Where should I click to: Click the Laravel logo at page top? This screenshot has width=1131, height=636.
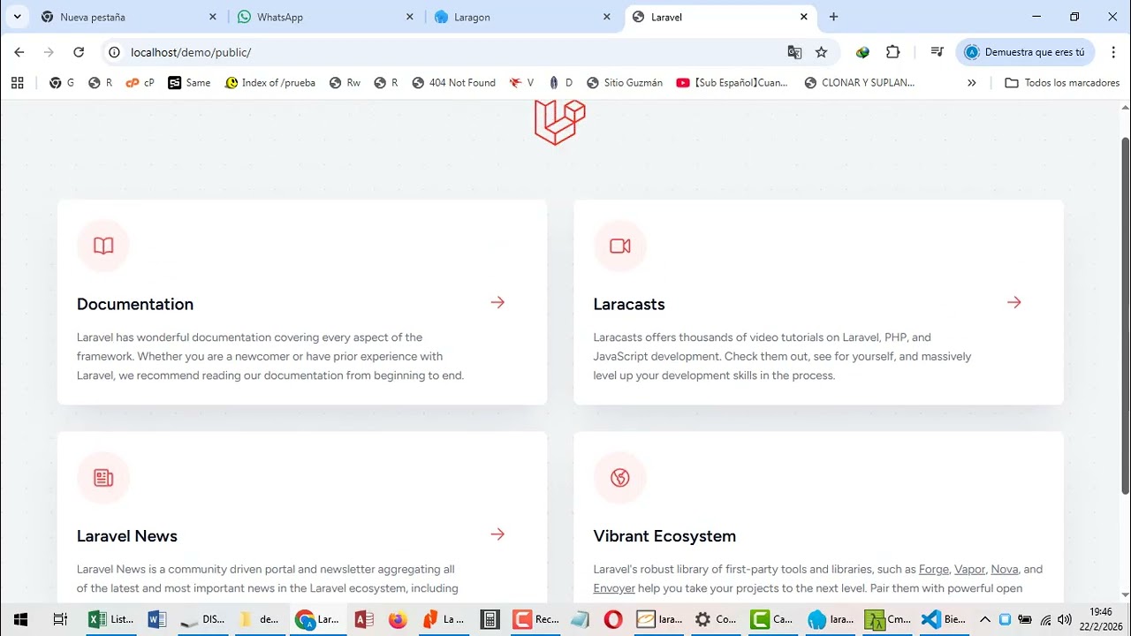coord(560,122)
